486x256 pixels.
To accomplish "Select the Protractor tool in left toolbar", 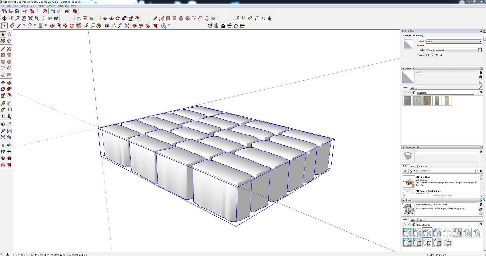I will coord(3,110).
